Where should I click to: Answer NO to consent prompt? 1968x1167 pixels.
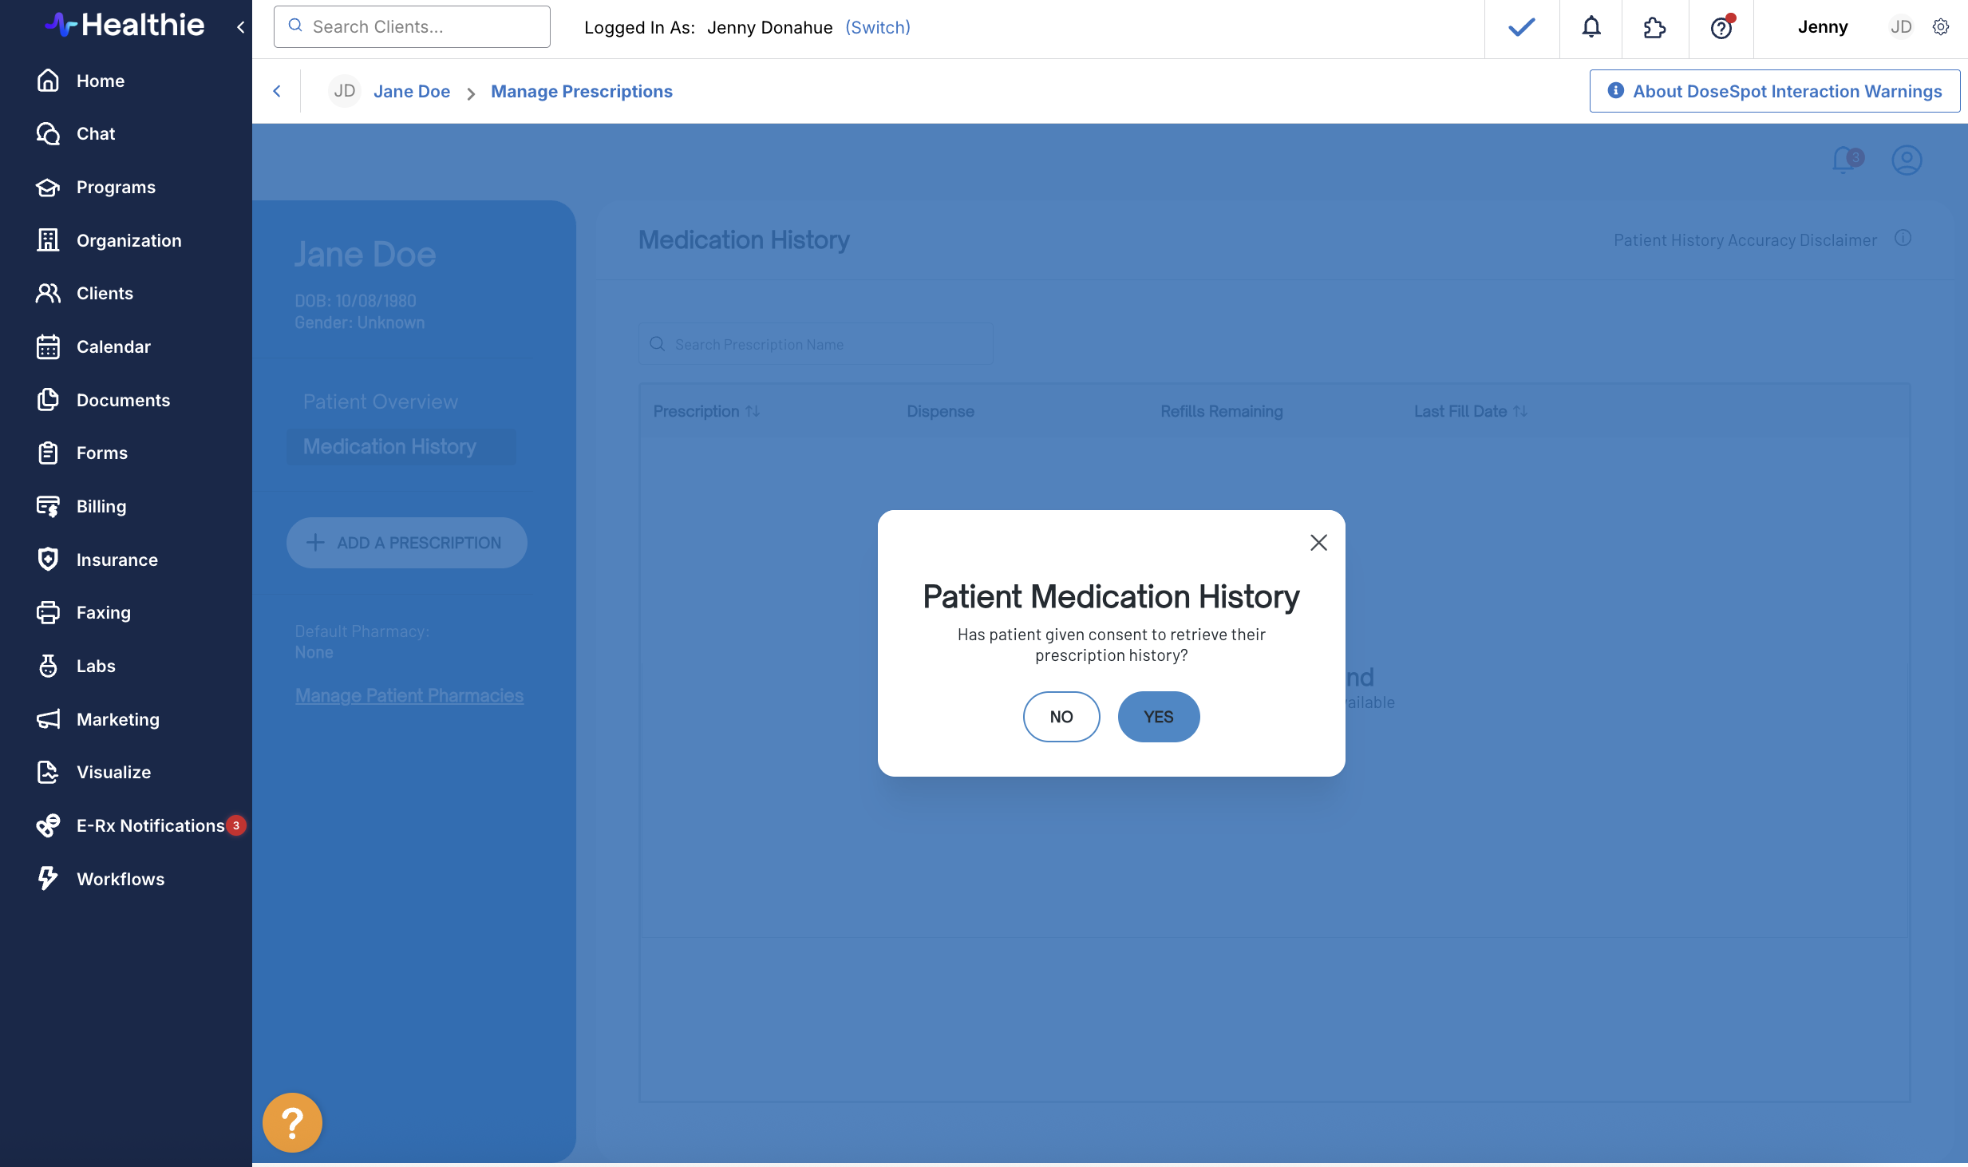1061,717
